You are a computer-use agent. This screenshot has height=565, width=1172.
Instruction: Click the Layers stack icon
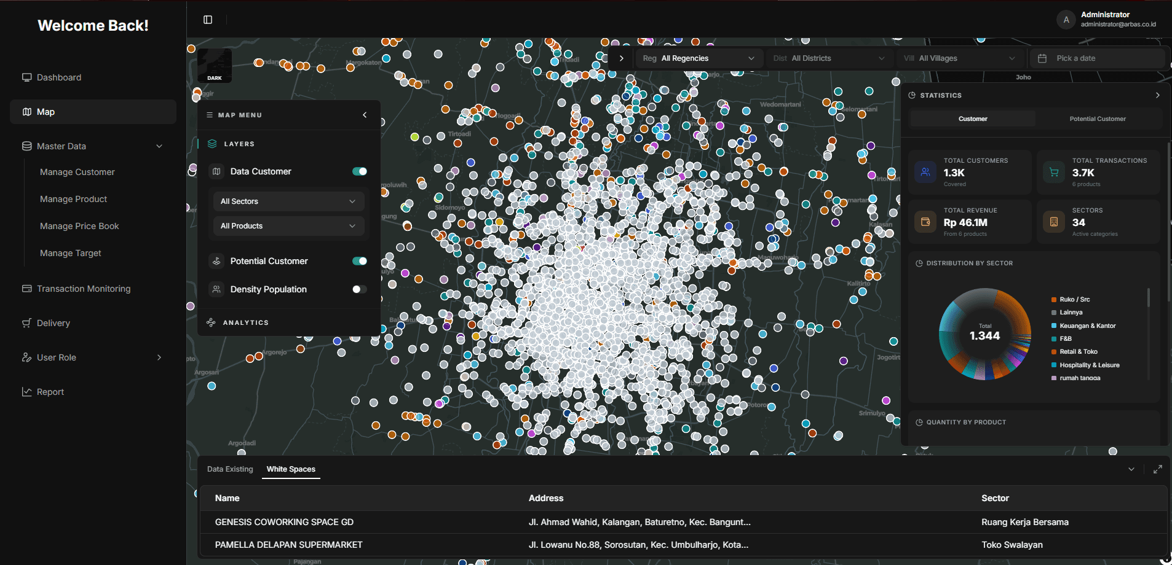212,144
